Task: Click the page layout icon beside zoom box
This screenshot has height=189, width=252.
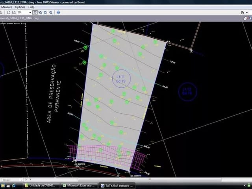Action: click(14, 12)
